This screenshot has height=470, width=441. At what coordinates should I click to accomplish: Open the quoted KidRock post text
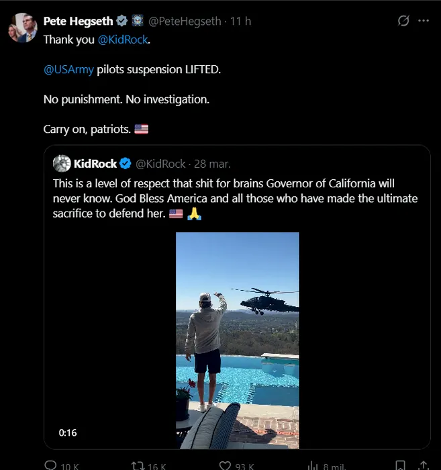tap(235, 199)
